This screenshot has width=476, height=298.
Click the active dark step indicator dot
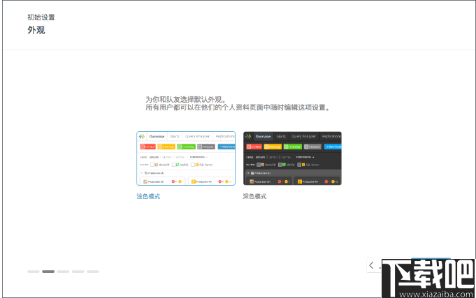(48, 271)
